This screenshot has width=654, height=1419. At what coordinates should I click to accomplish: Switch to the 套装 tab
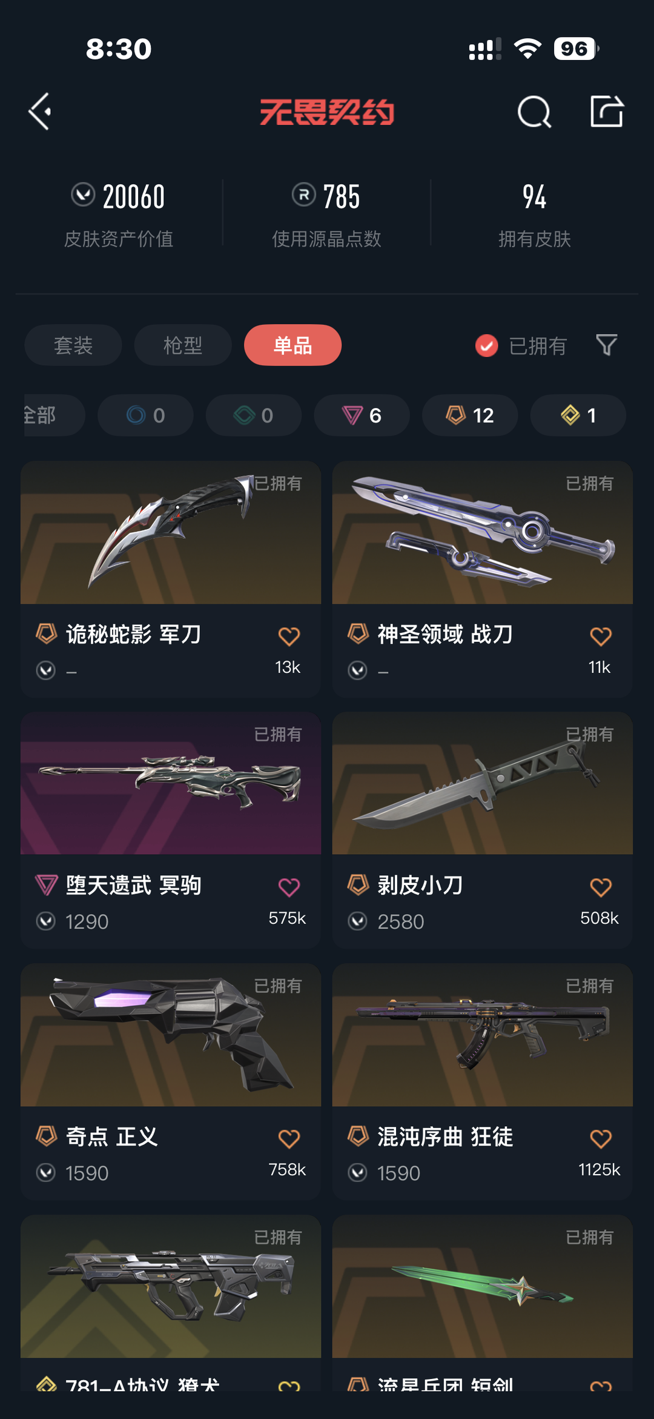click(73, 345)
